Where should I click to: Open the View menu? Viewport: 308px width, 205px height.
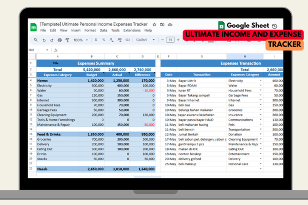coord(64,30)
